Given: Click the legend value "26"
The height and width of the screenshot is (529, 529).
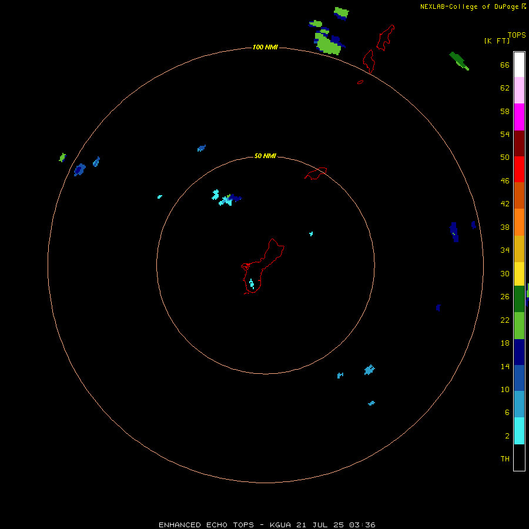Looking at the screenshot, I should (x=505, y=297).
